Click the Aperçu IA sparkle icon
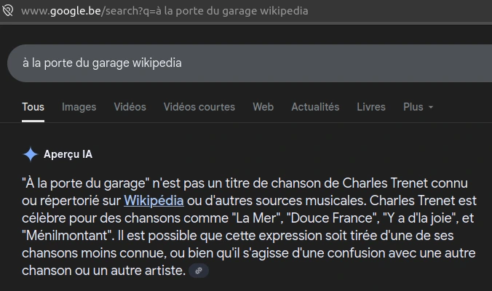492x291 pixels. tap(31, 154)
